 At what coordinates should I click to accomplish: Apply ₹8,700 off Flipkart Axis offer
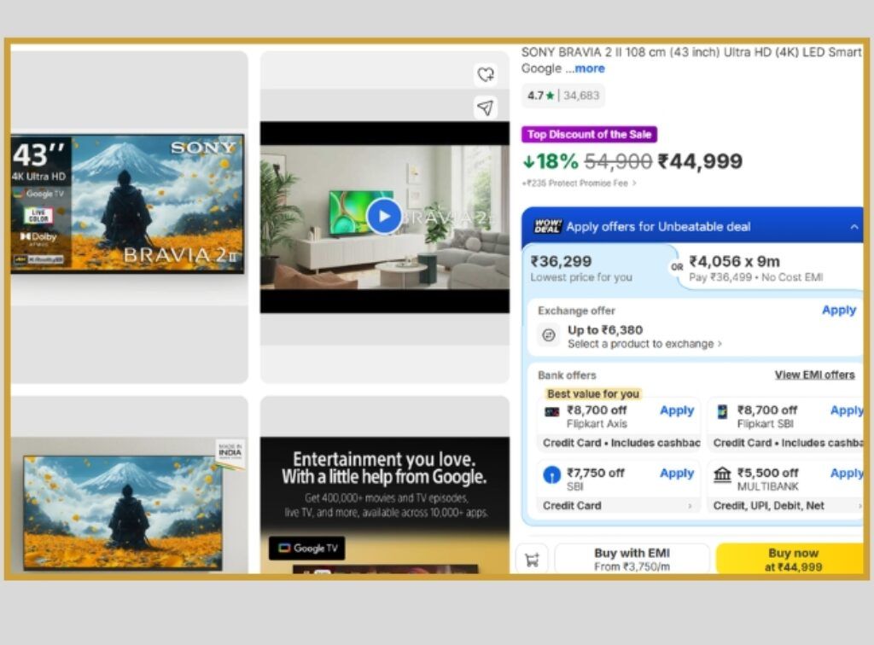[677, 410]
